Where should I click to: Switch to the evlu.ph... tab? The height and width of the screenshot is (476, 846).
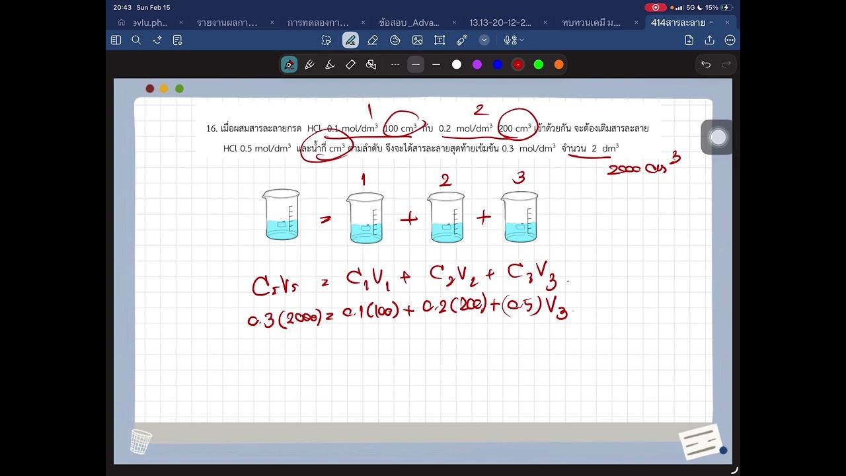pos(151,22)
